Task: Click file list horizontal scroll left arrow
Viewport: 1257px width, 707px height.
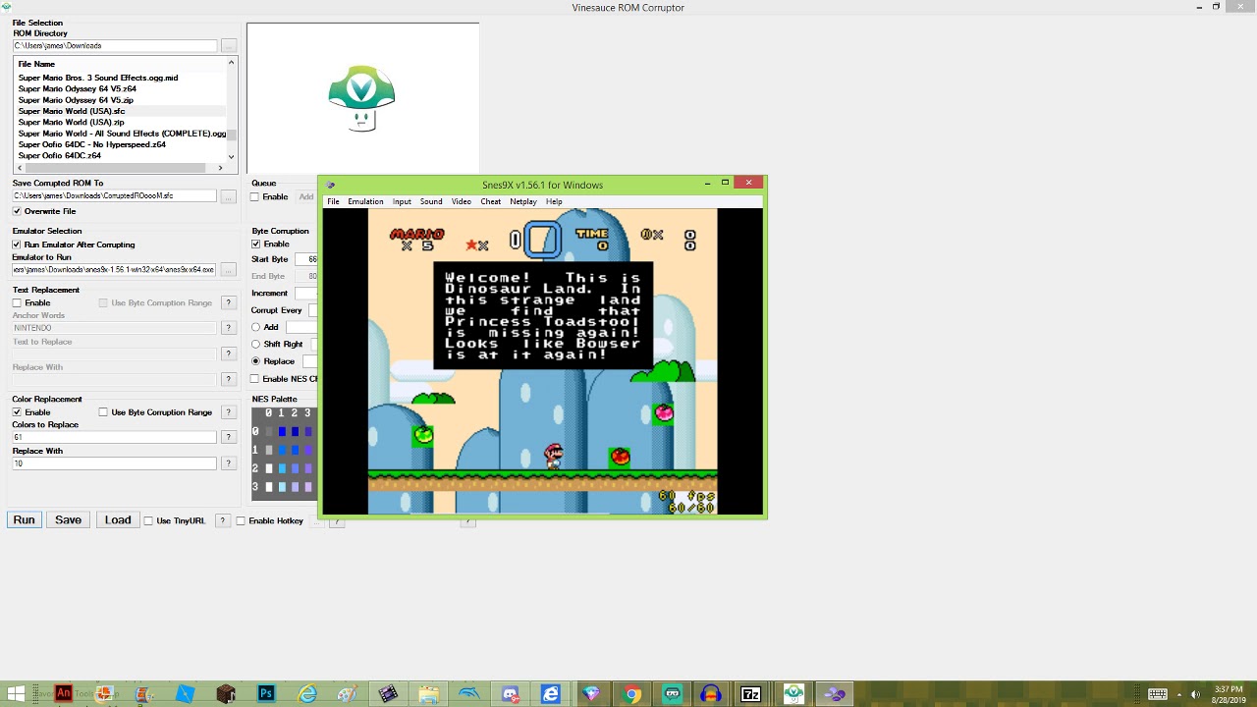Action: 19,168
